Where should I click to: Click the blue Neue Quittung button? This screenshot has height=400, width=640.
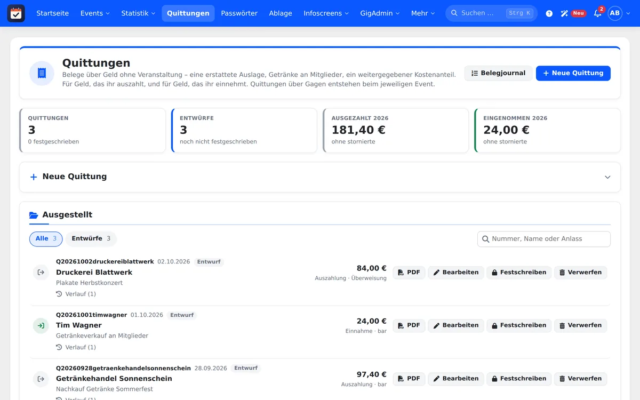[x=573, y=73]
